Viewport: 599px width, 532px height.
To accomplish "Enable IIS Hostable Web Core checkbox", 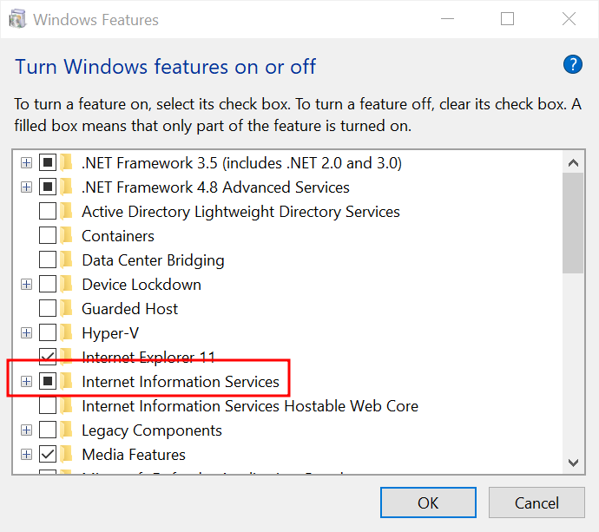I will (48, 405).
